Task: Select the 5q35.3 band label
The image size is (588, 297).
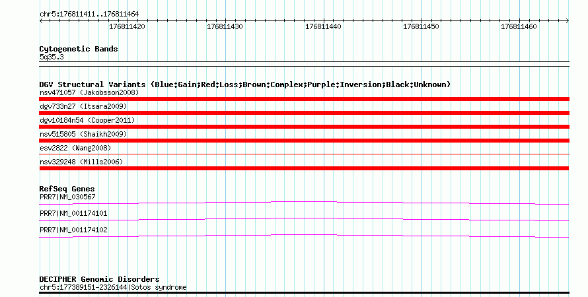Action: click(x=52, y=57)
